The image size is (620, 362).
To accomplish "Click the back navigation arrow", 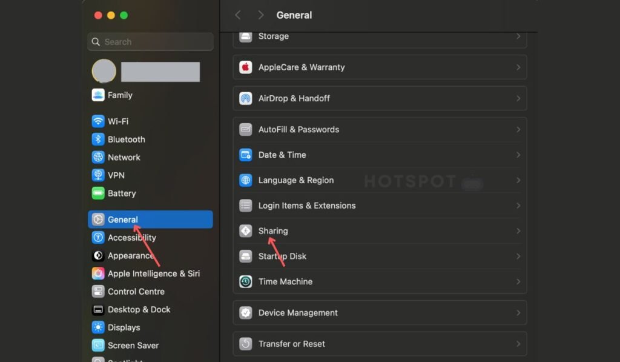I will tap(238, 15).
